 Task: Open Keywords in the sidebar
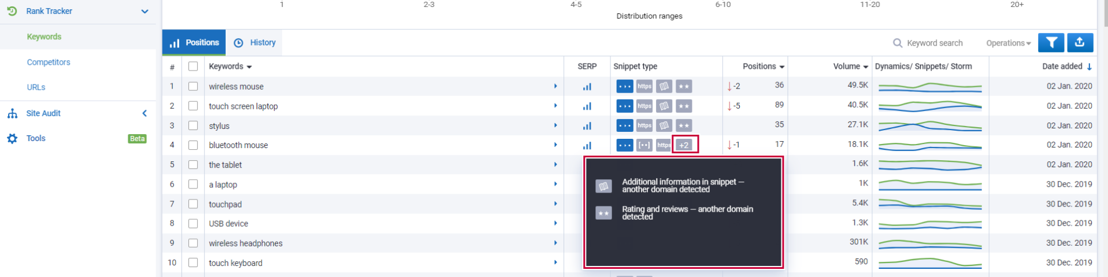pos(44,36)
